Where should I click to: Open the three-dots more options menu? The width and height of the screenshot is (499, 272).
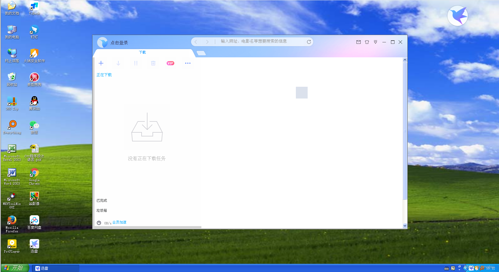pyautogui.click(x=188, y=63)
